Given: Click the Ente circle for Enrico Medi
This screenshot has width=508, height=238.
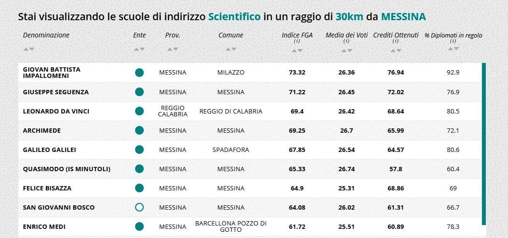Looking at the screenshot, I should [139, 226].
